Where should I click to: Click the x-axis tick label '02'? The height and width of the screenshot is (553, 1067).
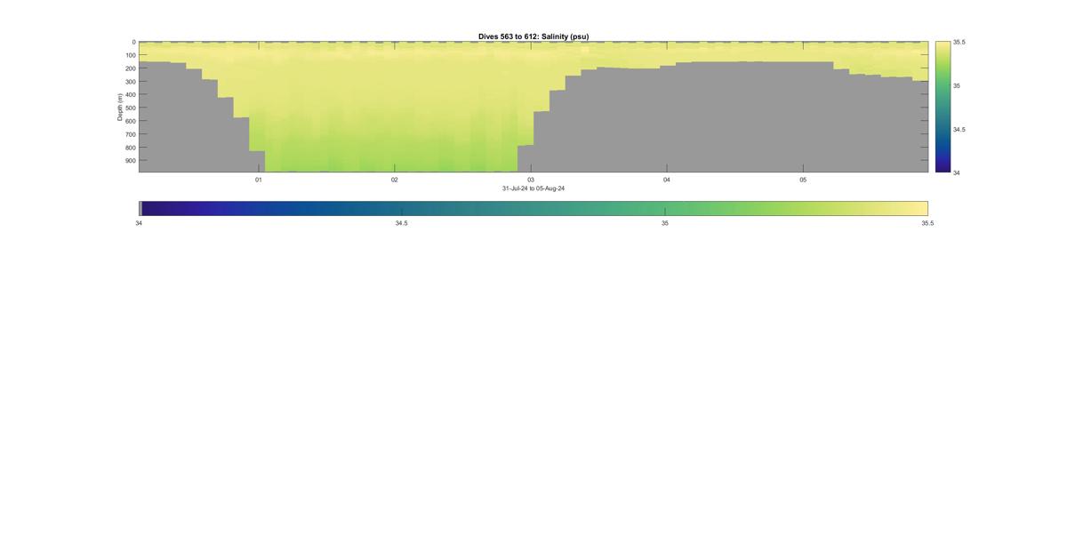(x=395, y=180)
